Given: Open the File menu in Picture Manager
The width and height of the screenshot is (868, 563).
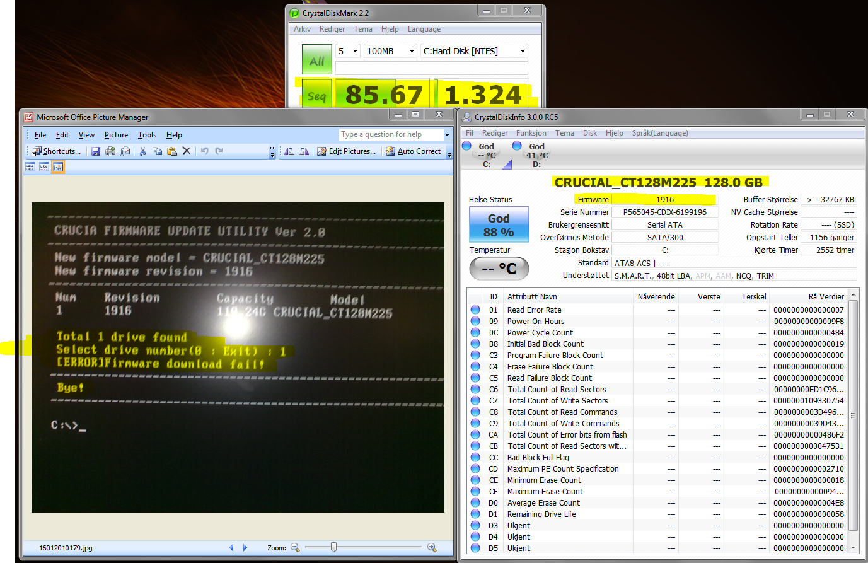Looking at the screenshot, I should (40, 135).
